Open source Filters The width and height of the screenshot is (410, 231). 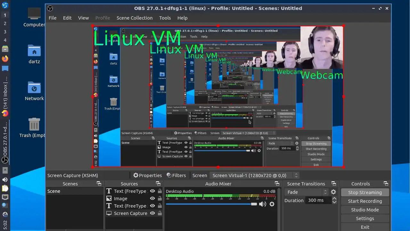[176, 175]
